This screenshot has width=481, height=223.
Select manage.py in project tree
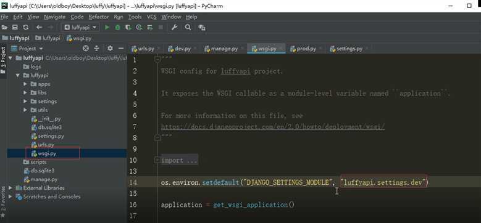coord(41,179)
